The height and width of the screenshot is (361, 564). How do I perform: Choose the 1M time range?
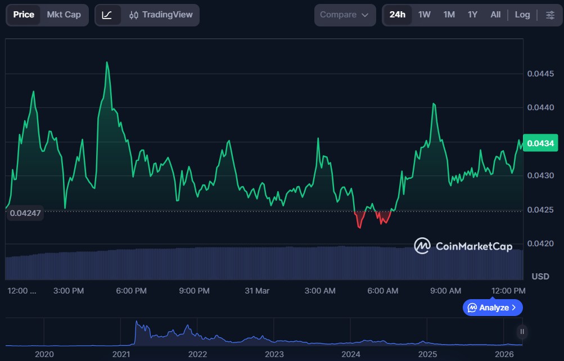click(449, 15)
